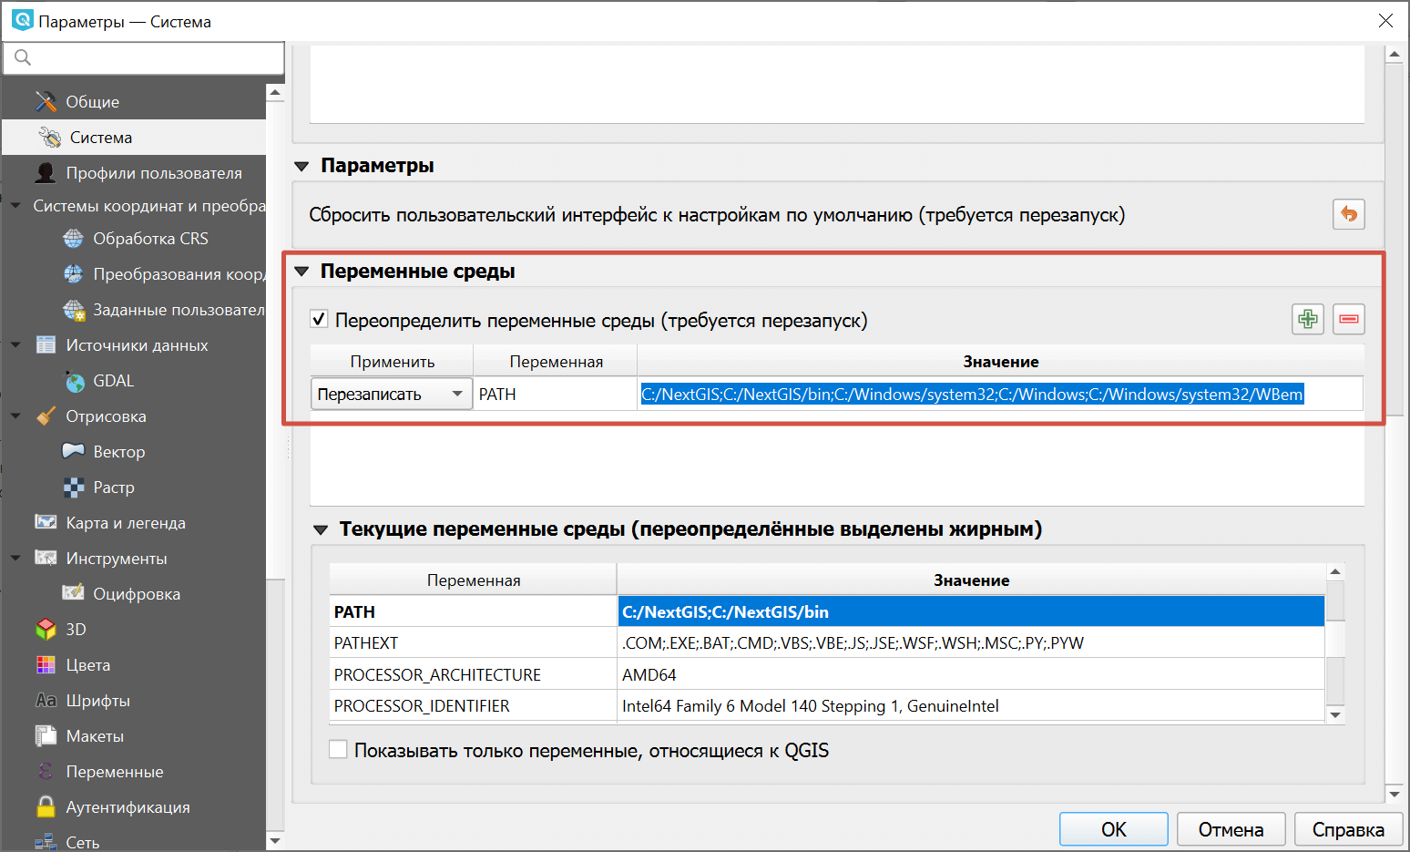
Task: Reset user interface to default settings
Action: [1348, 214]
